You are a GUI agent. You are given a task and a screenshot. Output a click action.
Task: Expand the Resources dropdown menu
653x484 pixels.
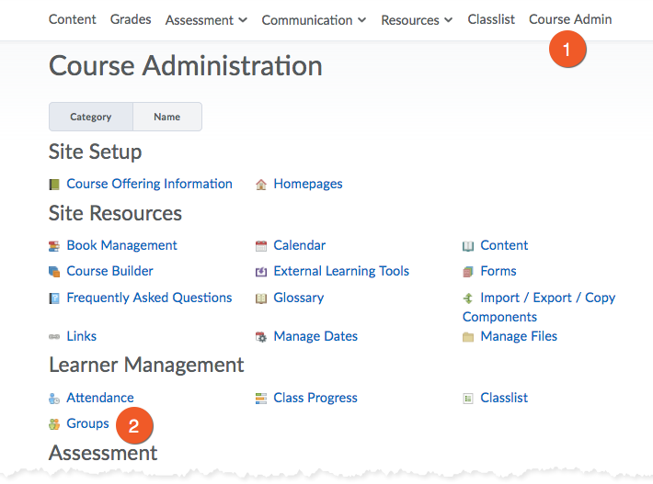(x=417, y=19)
